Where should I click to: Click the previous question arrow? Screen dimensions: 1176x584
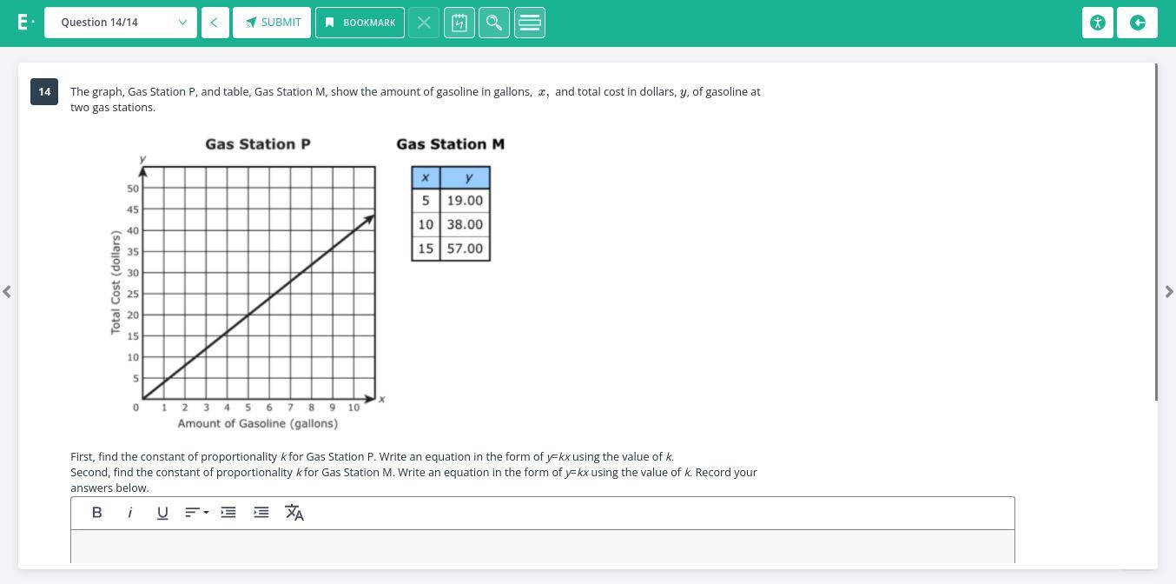(215, 22)
